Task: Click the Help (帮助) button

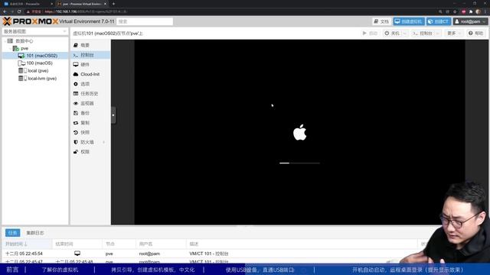Action: click(475, 33)
